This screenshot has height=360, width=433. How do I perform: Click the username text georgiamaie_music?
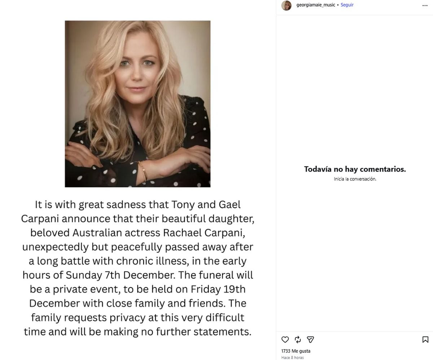[315, 5]
